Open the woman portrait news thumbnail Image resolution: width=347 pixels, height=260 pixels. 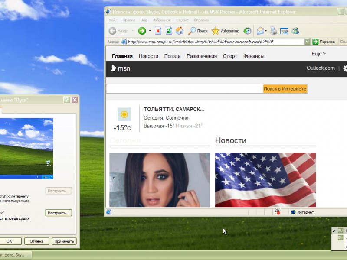click(x=160, y=180)
